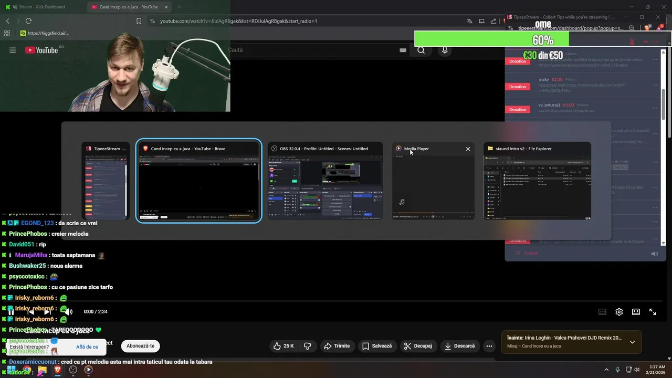Image resolution: width=672 pixels, height=378 pixels.
Task: Click the cast/install icon in address bar
Action: [x=481, y=21]
